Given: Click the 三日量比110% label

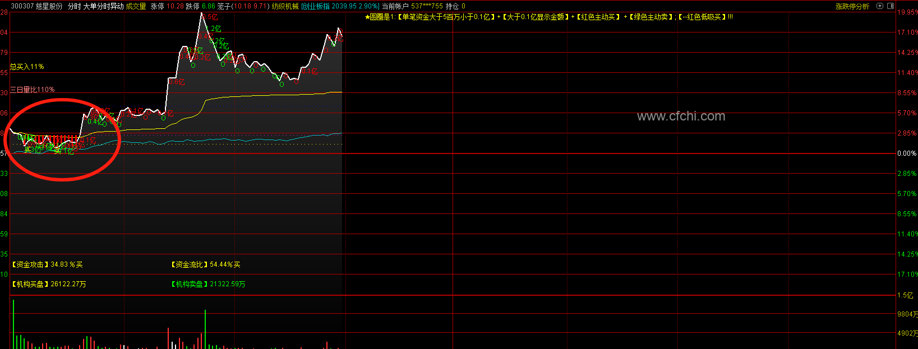Looking at the screenshot, I should [x=33, y=90].
